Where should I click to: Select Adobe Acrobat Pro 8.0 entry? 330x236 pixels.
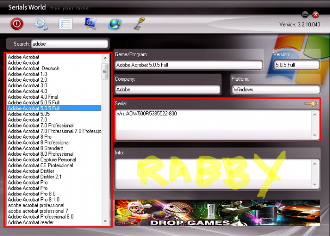(x=54, y=194)
